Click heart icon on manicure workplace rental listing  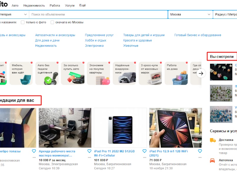(89, 151)
